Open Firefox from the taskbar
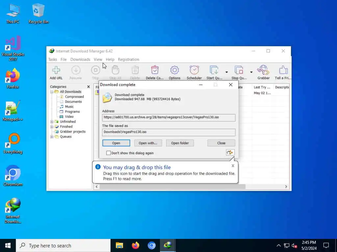 tap(135, 245)
